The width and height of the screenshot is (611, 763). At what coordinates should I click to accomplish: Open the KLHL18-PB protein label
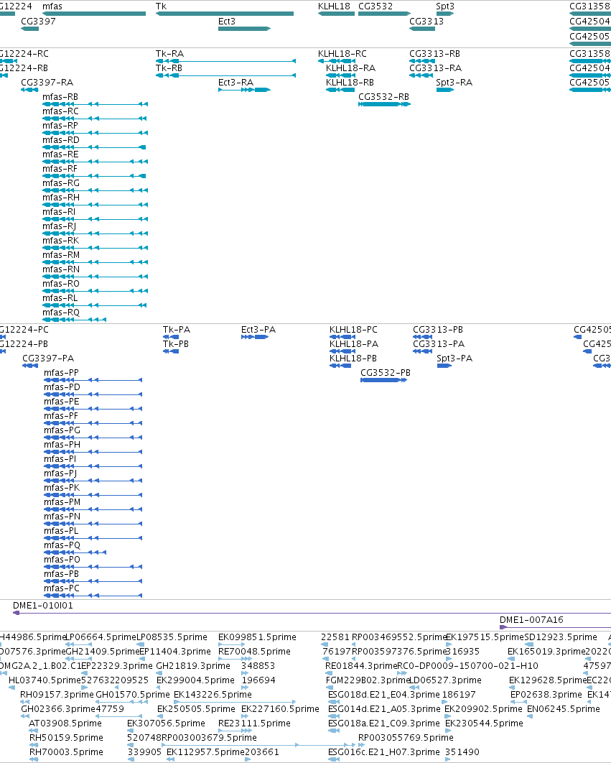tap(353, 358)
